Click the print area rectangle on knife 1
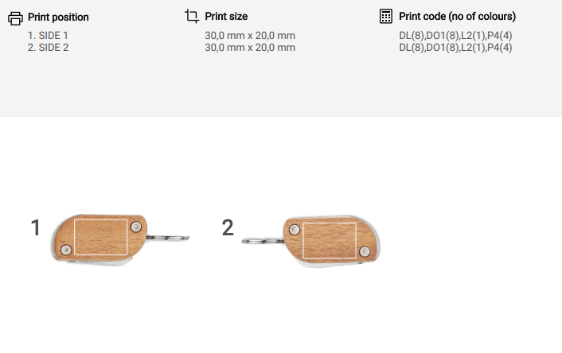 point(103,238)
